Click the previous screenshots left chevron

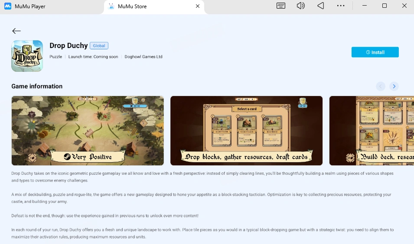click(x=381, y=86)
